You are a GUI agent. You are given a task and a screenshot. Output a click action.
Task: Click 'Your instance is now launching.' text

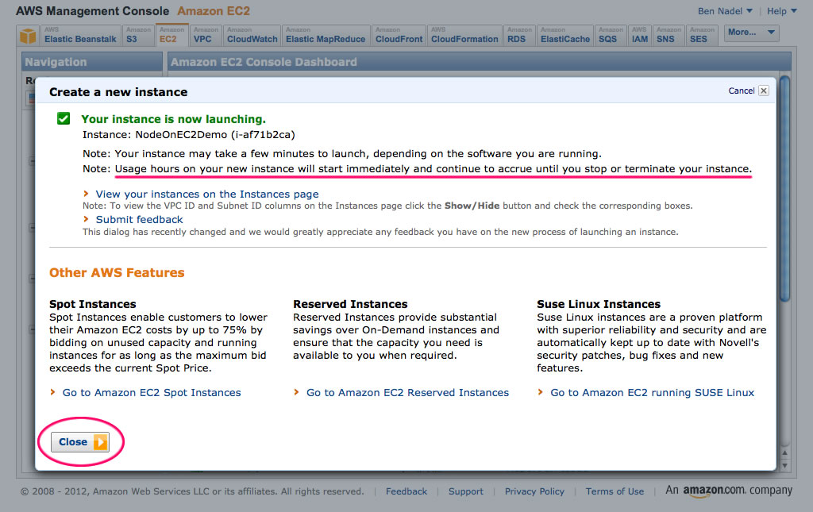pos(173,119)
